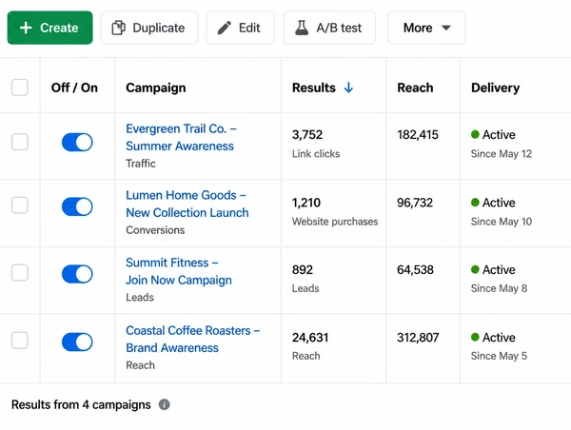Open Coastal Coffee Roasters – Brand Awareness link
The height and width of the screenshot is (430, 571).
[x=192, y=339]
